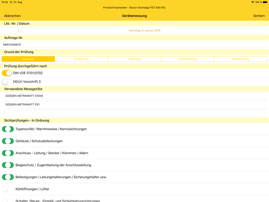Check the battery status icon
Viewport: 269px width, 202px height.
click(265, 2)
